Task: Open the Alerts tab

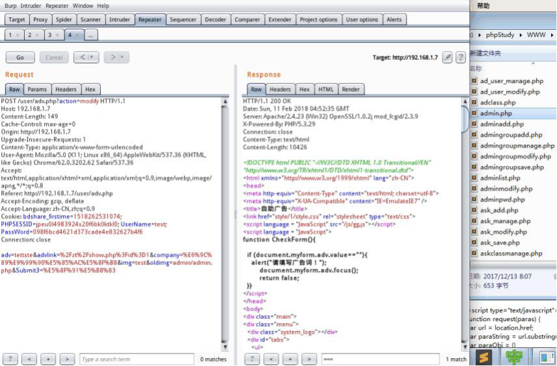Action: [394, 20]
